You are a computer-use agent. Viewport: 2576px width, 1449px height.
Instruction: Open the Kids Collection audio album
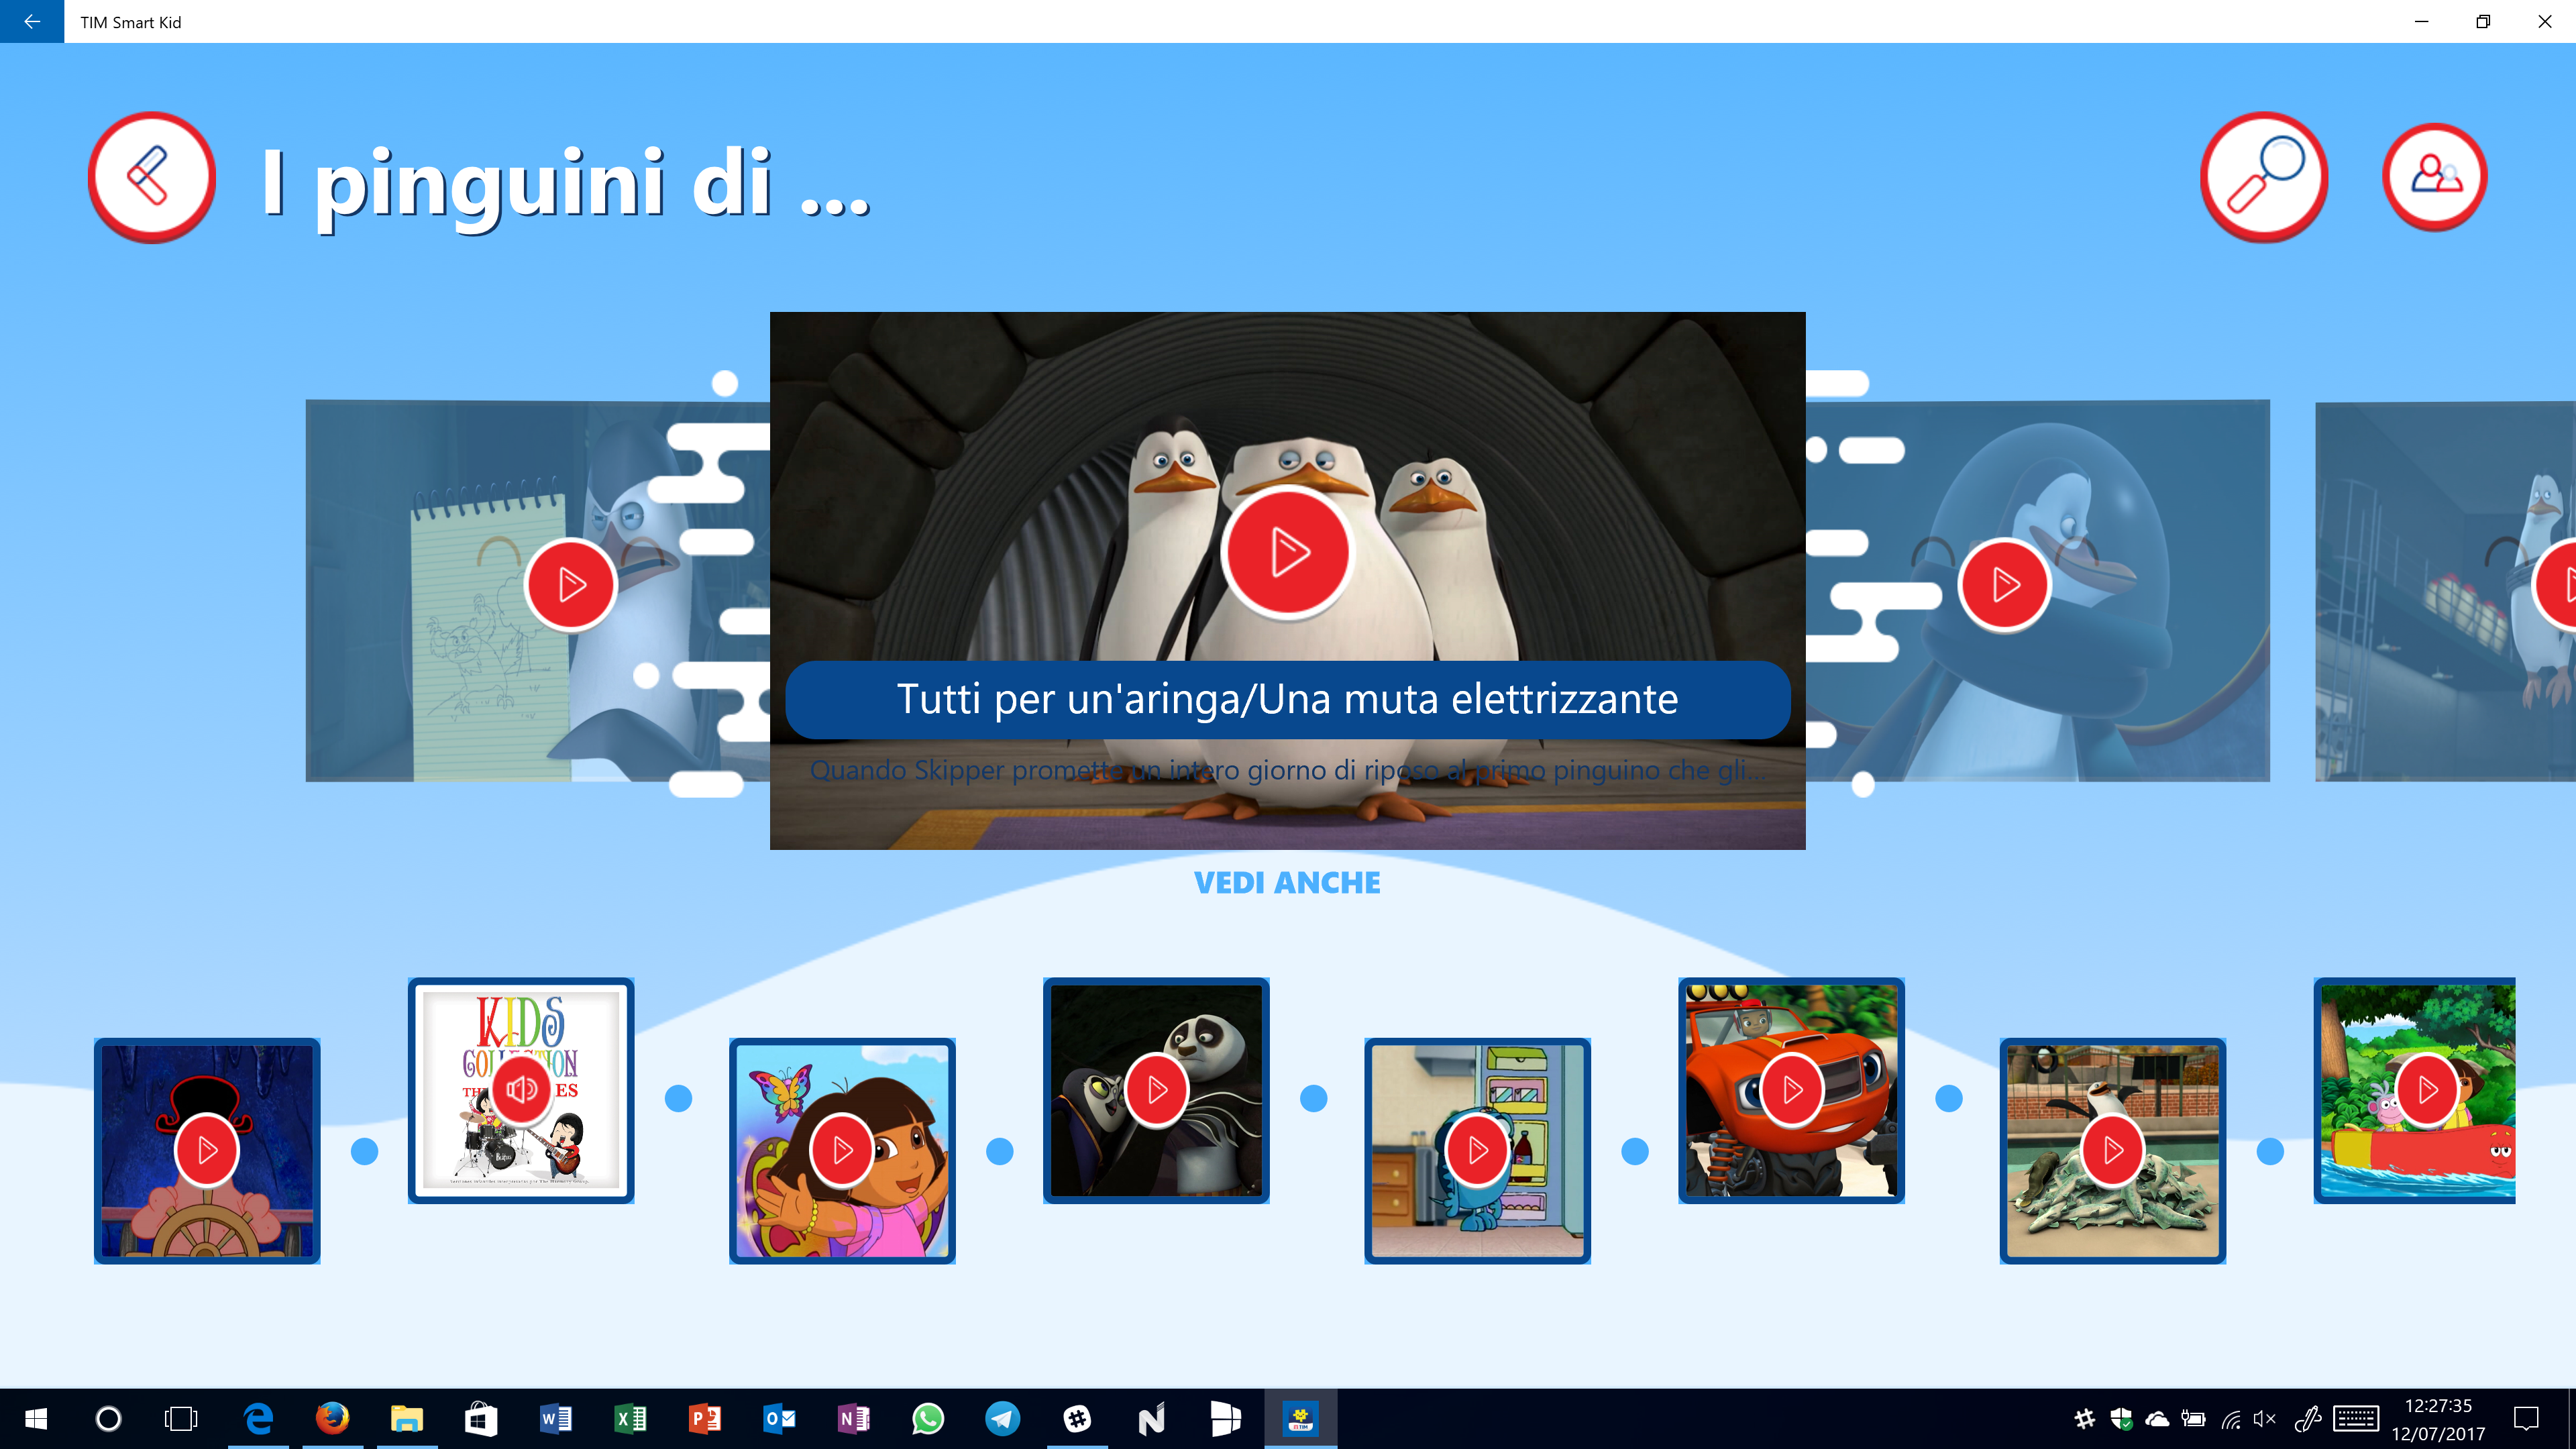[521, 1090]
